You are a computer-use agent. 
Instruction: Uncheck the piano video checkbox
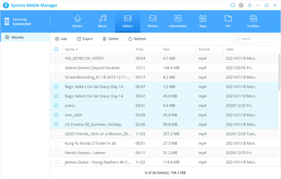pos(56,106)
